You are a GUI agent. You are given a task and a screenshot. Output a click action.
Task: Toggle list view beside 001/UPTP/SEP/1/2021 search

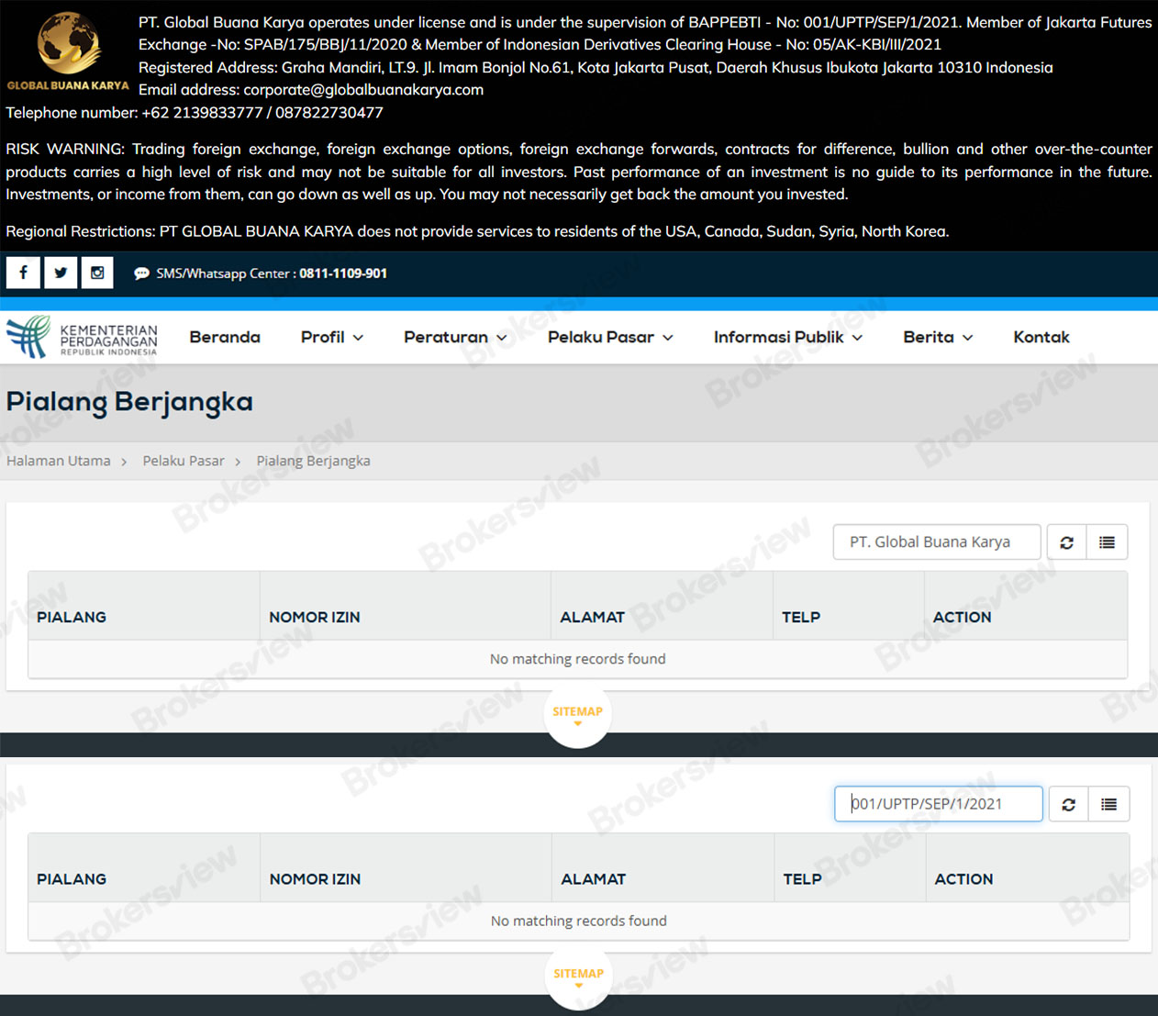pyautogui.click(x=1108, y=804)
